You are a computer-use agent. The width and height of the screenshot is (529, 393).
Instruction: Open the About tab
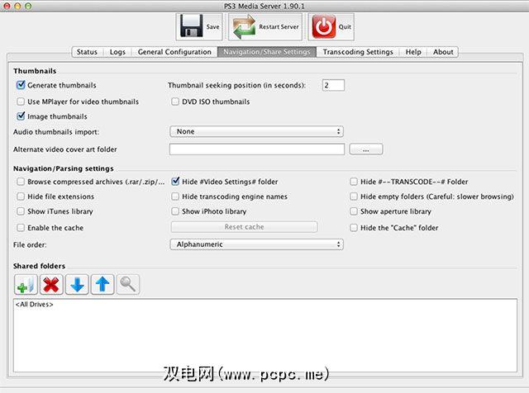443,52
